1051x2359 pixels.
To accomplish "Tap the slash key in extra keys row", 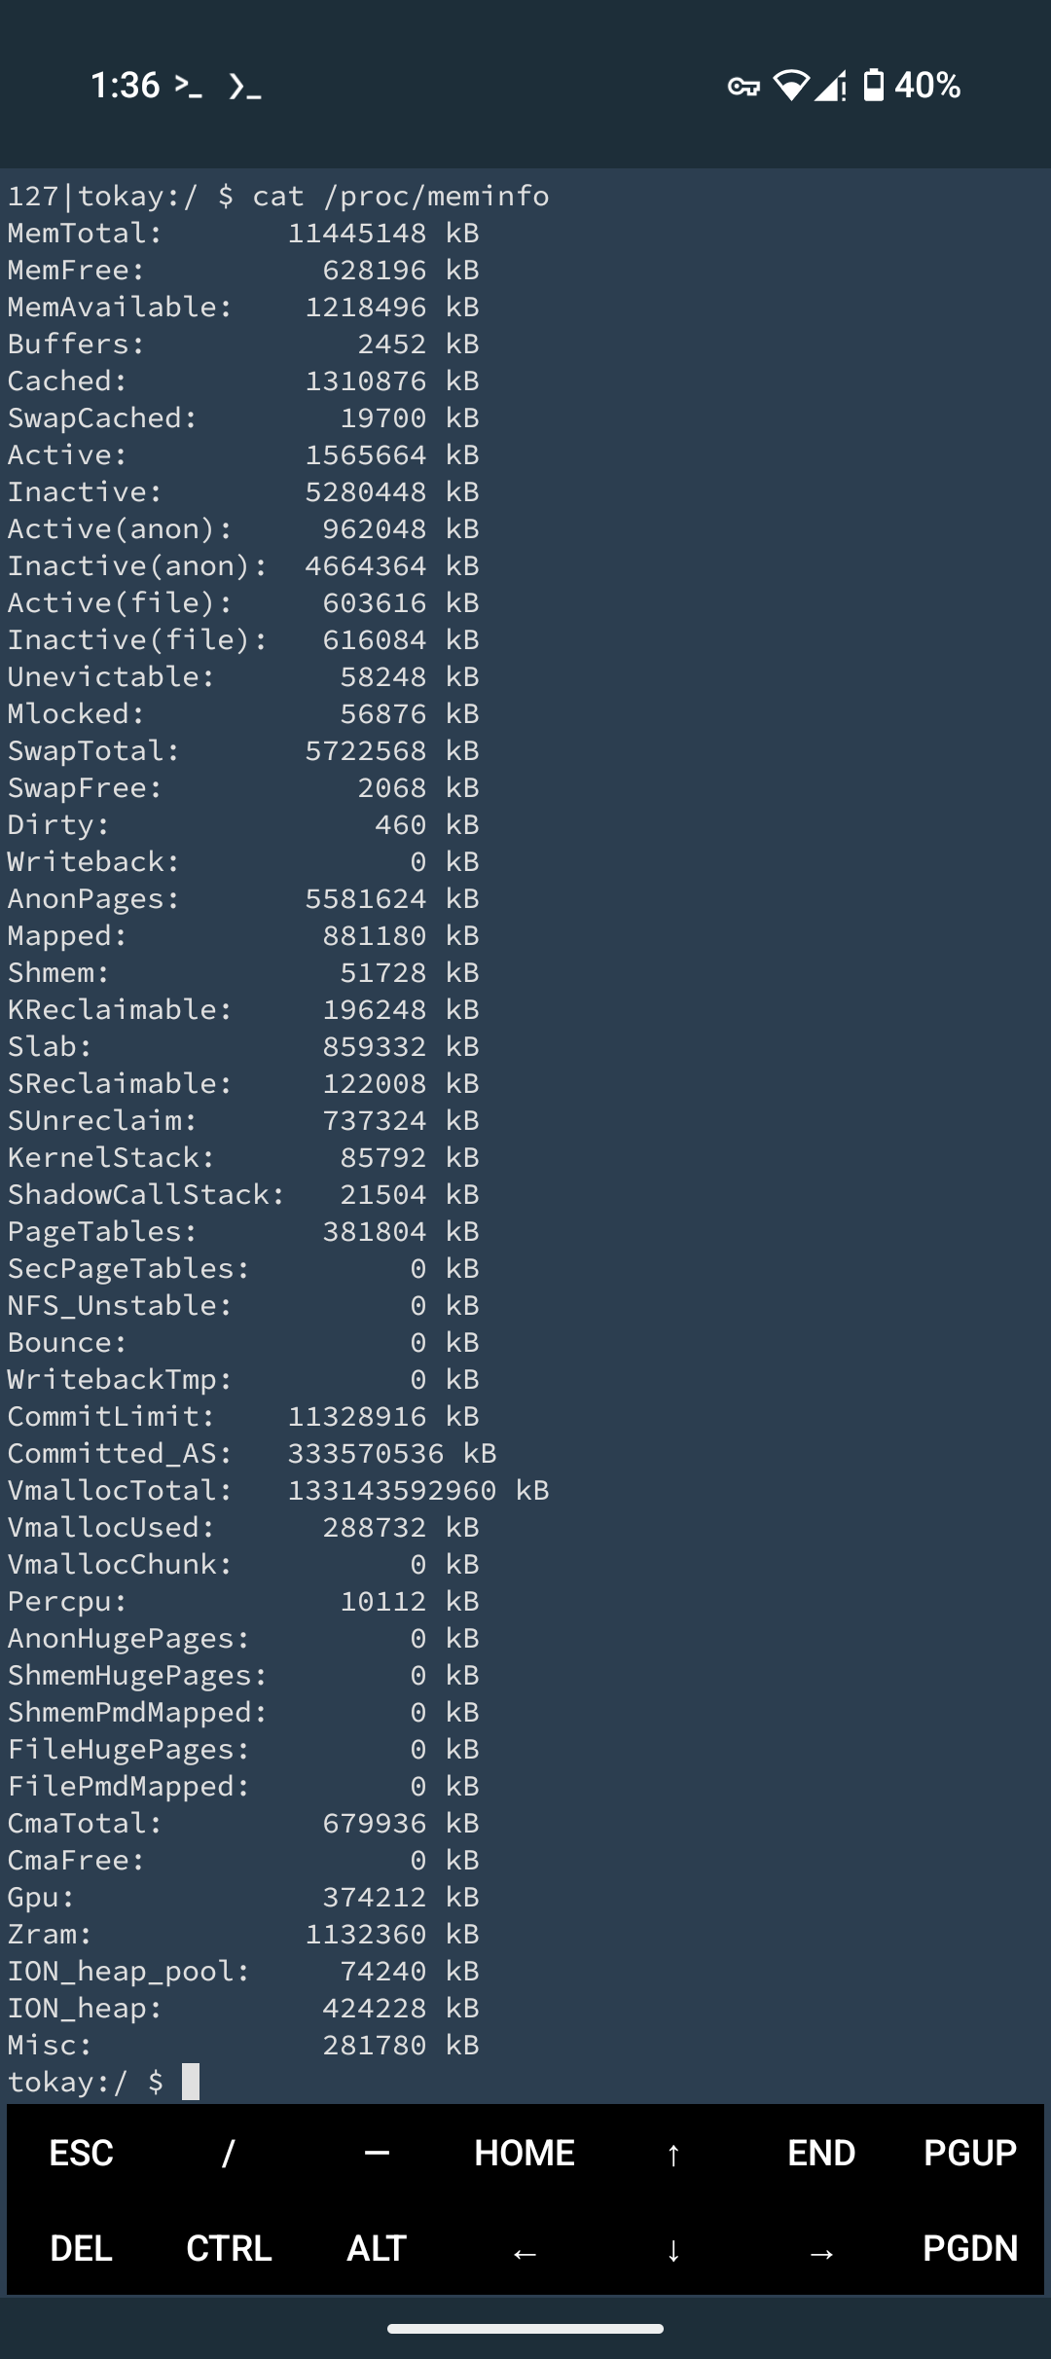I will (x=229, y=2153).
